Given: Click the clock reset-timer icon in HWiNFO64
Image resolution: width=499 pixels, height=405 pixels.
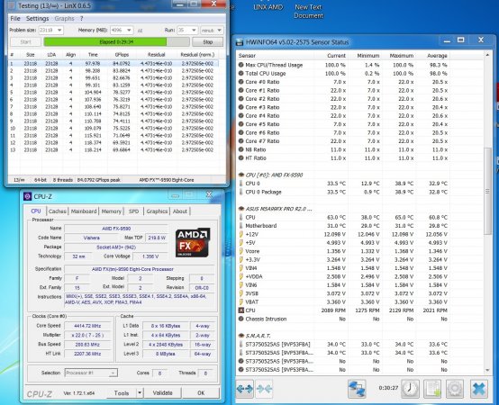Looking at the screenshot, I should coord(410,389).
